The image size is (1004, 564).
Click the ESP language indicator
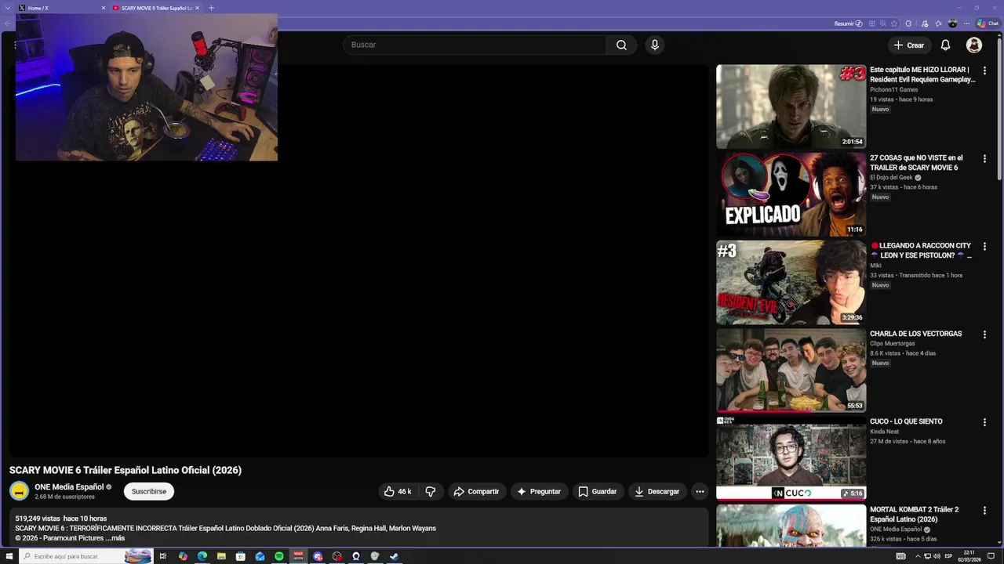click(948, 556)
